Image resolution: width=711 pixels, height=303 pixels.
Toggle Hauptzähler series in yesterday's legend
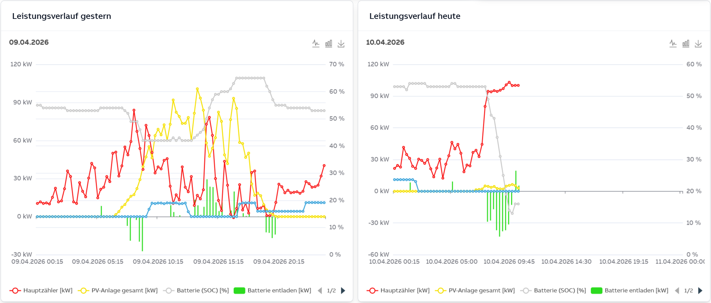[42, 291]
